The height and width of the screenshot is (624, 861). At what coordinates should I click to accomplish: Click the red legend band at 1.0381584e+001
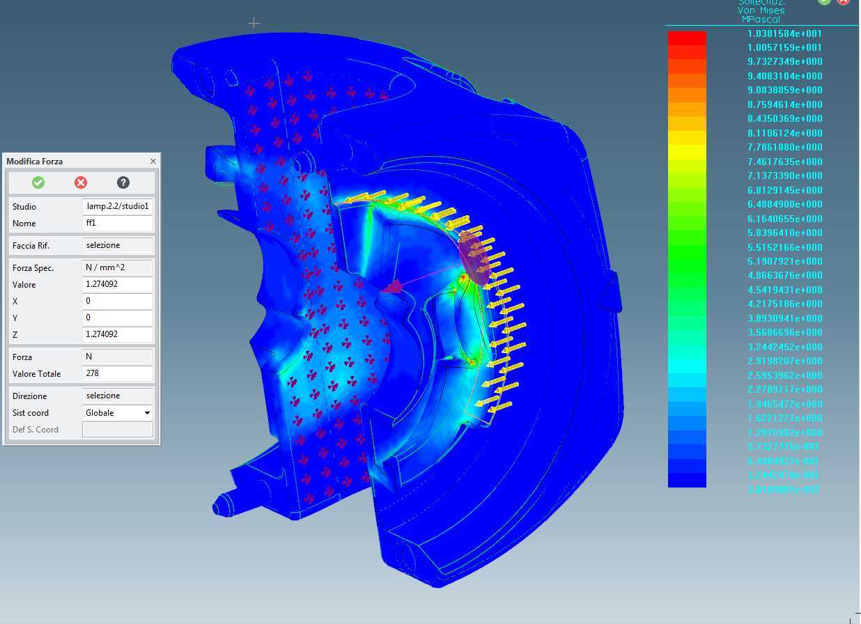click(x=687, y=38)
